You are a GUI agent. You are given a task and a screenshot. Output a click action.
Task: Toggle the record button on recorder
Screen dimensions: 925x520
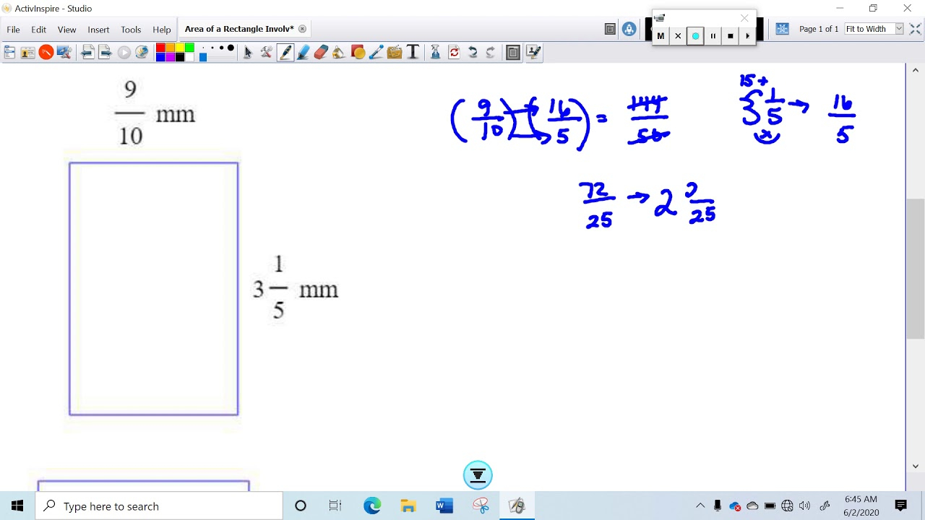(695, 35)
